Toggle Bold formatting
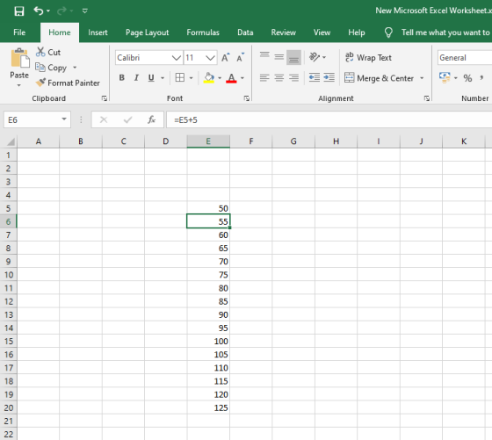This screenshot has height=440, width=492. click(122, 77)
